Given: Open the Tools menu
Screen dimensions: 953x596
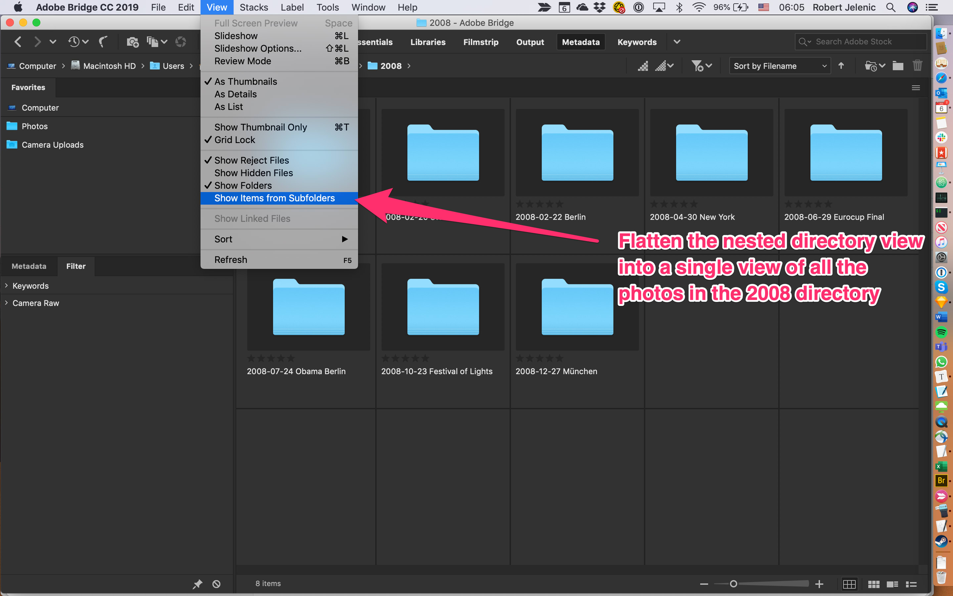Looking at the screenshot, I should click(x=327, y=7).
